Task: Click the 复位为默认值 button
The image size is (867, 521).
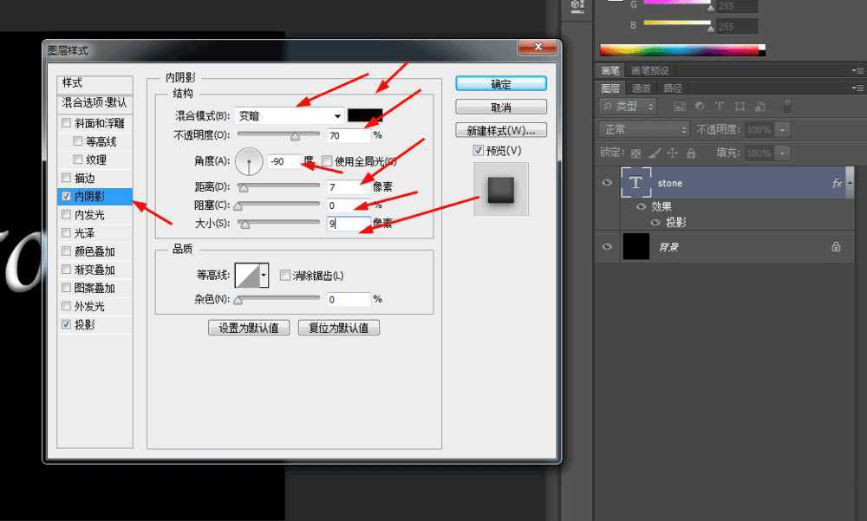Action: (339, 328)
